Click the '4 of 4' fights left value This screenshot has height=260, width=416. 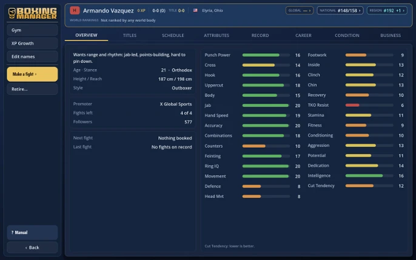click(186, 113)
